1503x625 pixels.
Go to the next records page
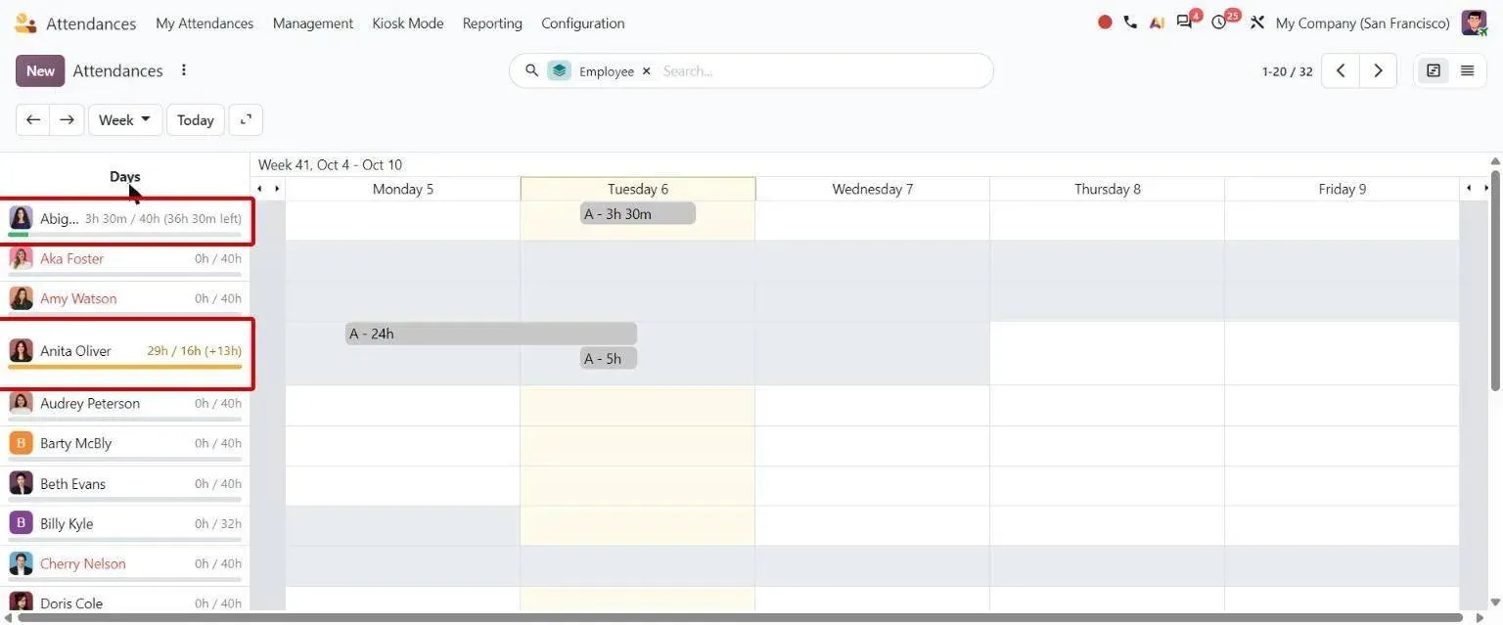point(1378,70)
